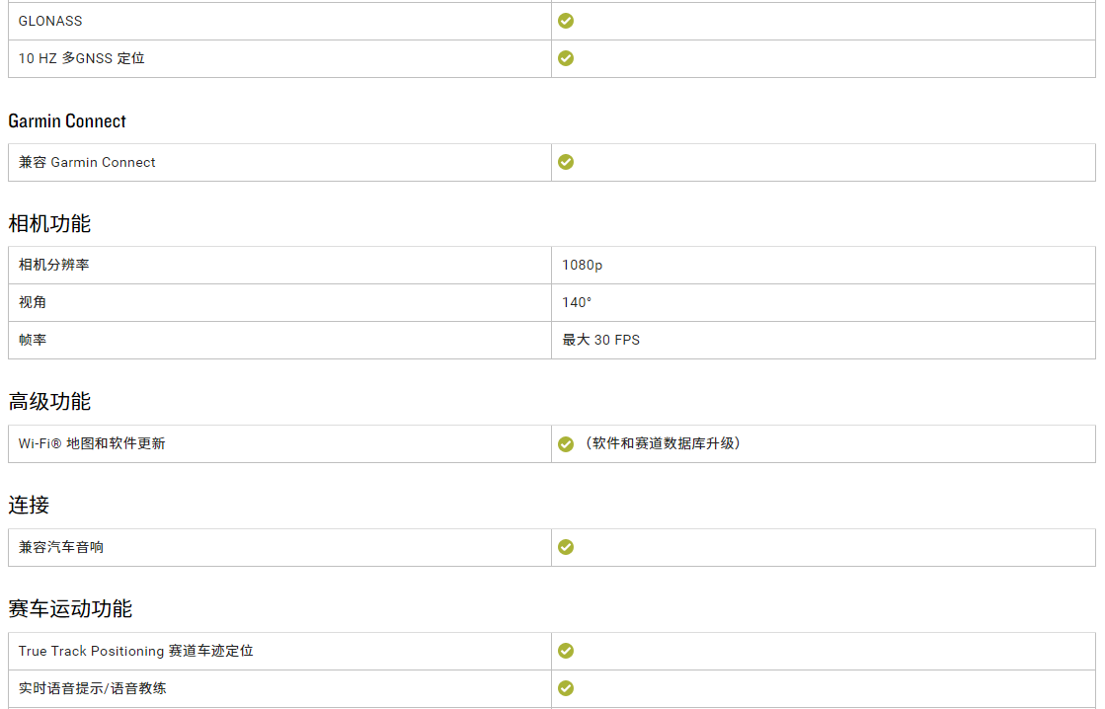This screenshot has height=709, width=1105.
Task: Click the 帧率 row label
Action: coord(33,340)
